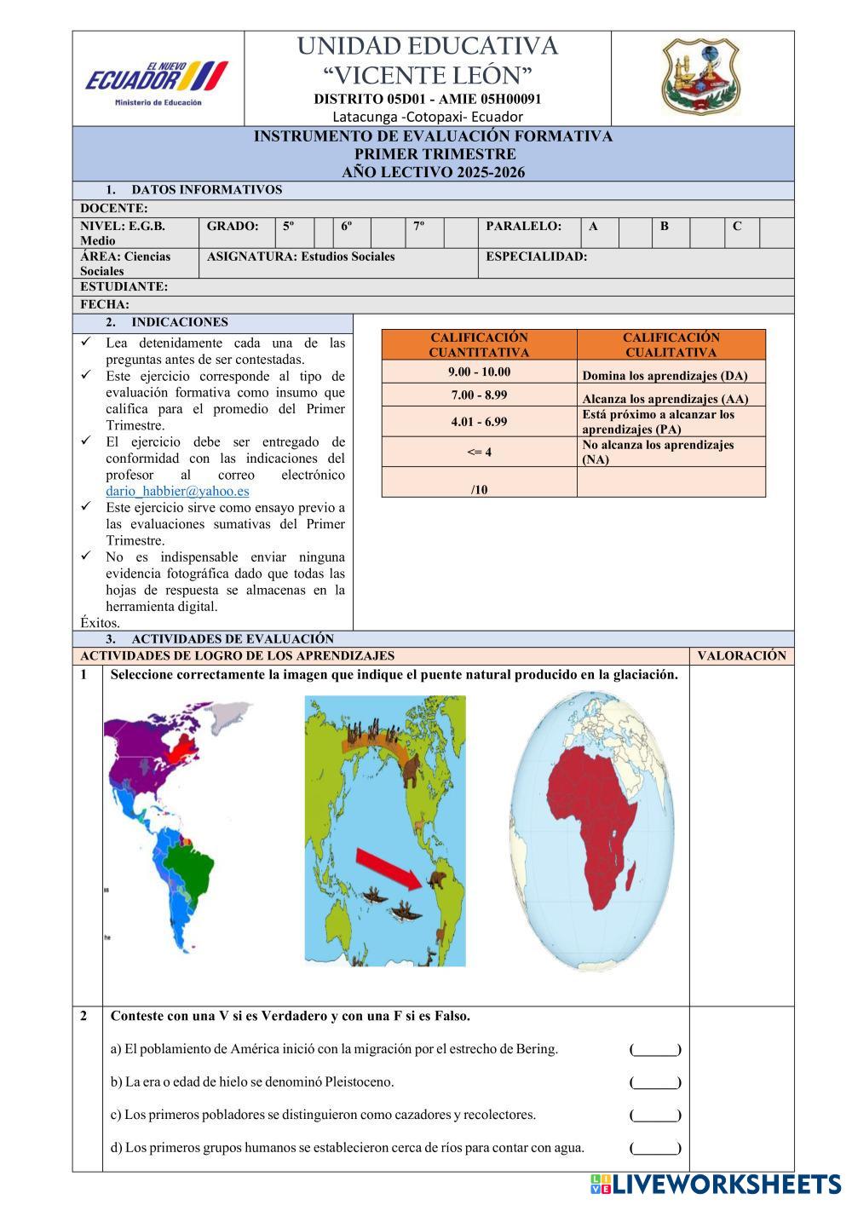Check the box next to grade 5º
Viewport: 852px width, 1205px height.
click(x=324, y=233)
